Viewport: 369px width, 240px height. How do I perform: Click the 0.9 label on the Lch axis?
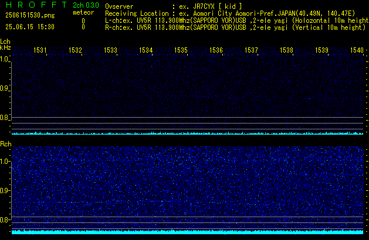click(x=4, y=88)
